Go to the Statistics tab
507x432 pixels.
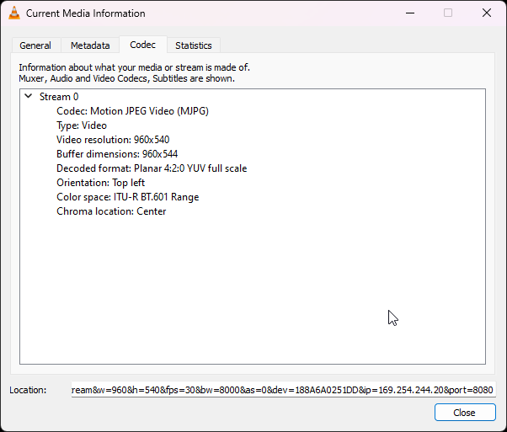194,45
